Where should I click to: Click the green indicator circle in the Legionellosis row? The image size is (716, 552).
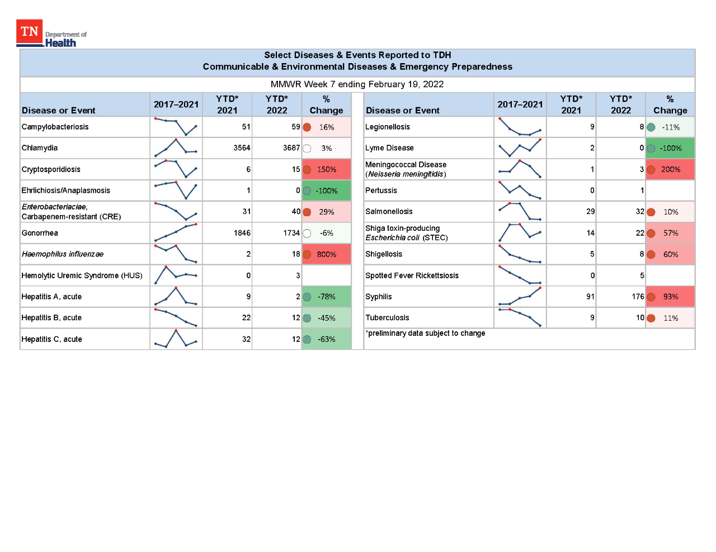pos(651,127)
